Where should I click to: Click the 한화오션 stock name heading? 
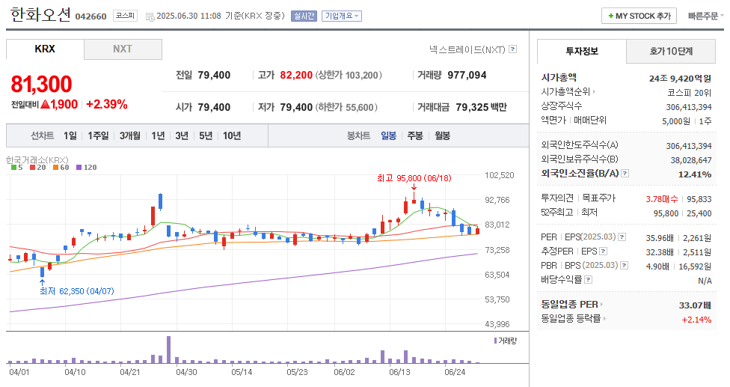coord(40,15)
